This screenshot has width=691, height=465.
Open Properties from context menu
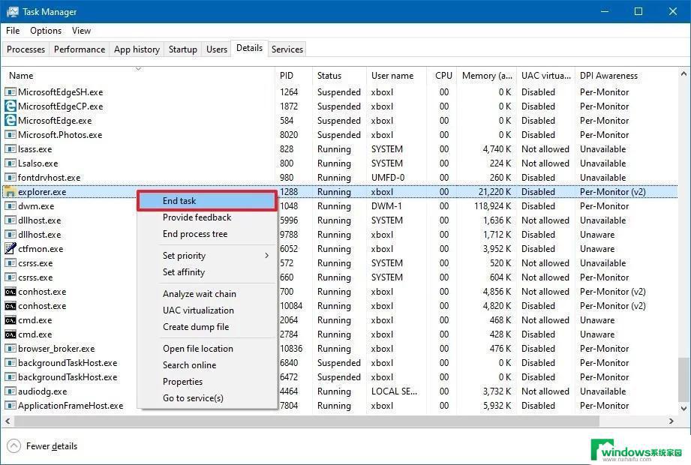(206, 382)
